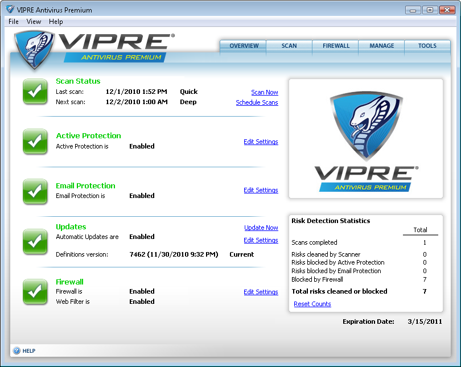Click Reset Counts in Risk Detection Statistics

(x=312, y=304)
